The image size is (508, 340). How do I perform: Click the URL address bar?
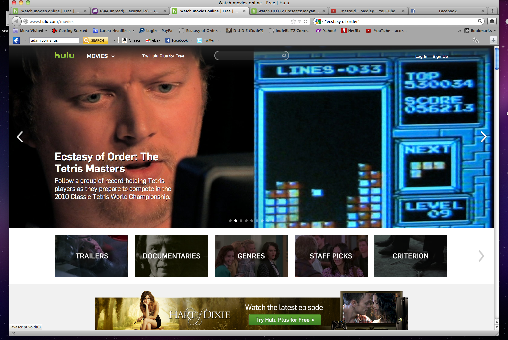coord(159,21)
